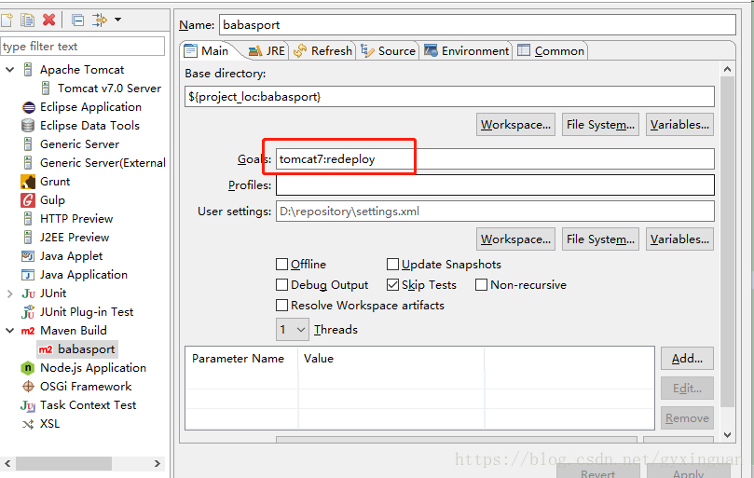Screen dimensions: 754x478
Task: Click the OSGi Framework icon
Action: click(x=28, y=387)
